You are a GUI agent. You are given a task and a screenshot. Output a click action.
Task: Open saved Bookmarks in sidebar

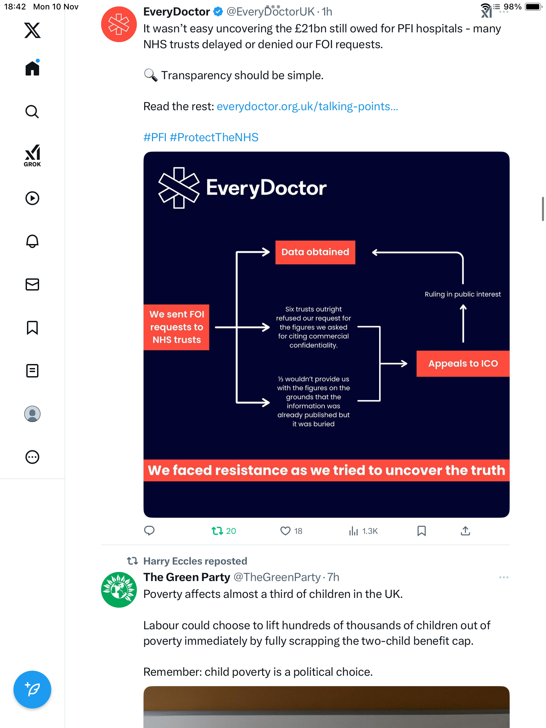[x=32, y=328]
